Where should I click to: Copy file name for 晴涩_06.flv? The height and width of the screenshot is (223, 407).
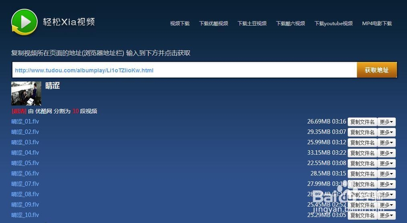click(x=362, y=173)
